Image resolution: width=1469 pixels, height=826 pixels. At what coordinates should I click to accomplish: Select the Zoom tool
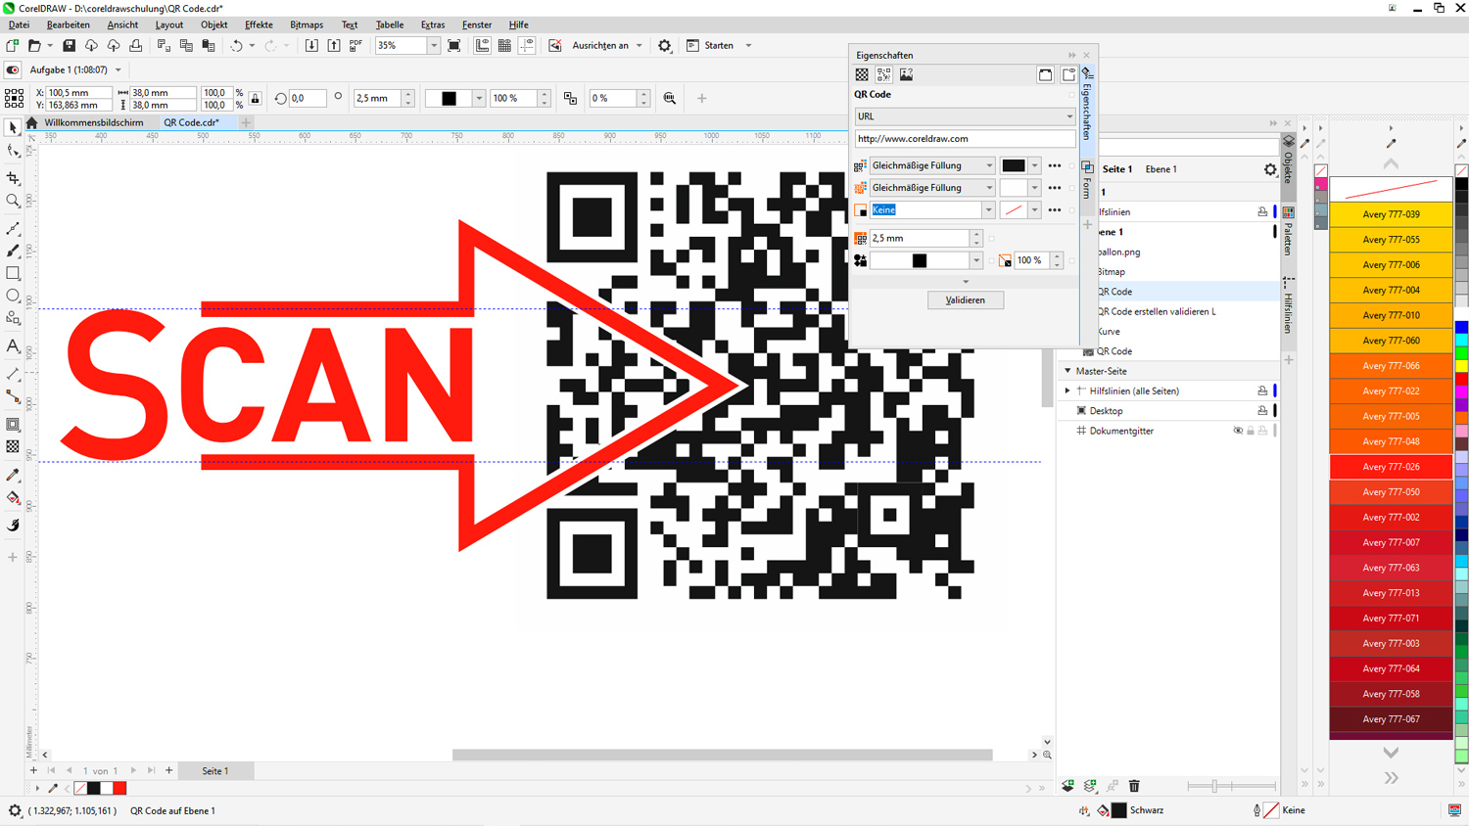click(13, 199)
